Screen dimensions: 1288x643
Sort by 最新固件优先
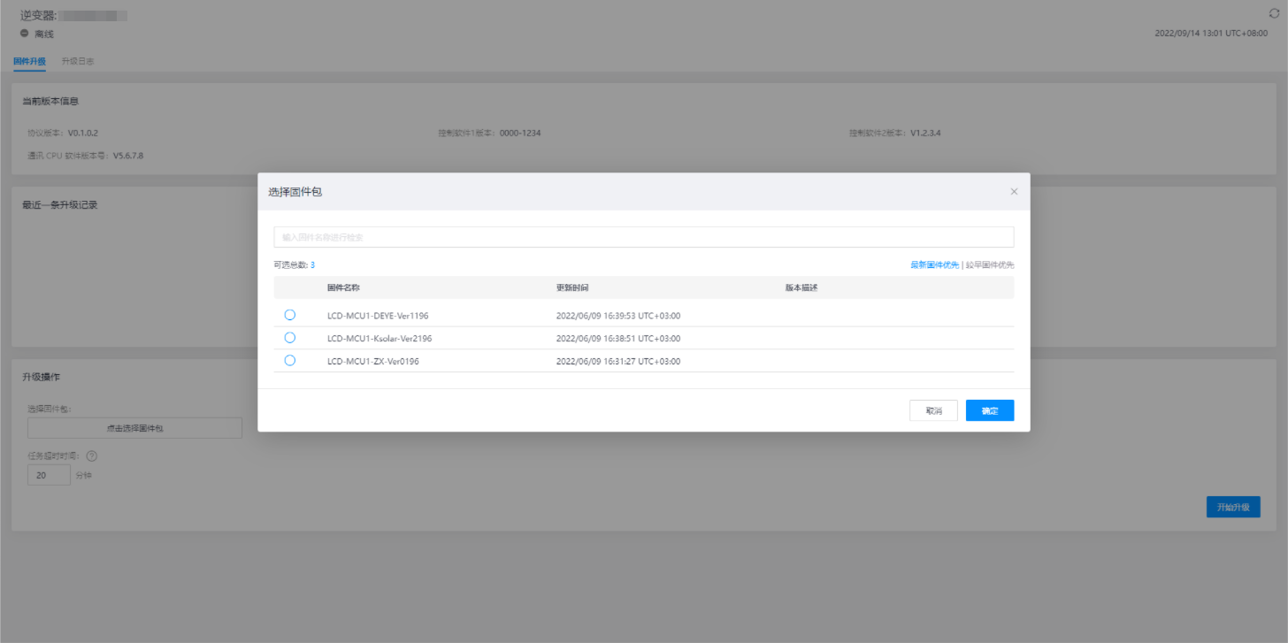pyautogui.click(x=934, y=264)
